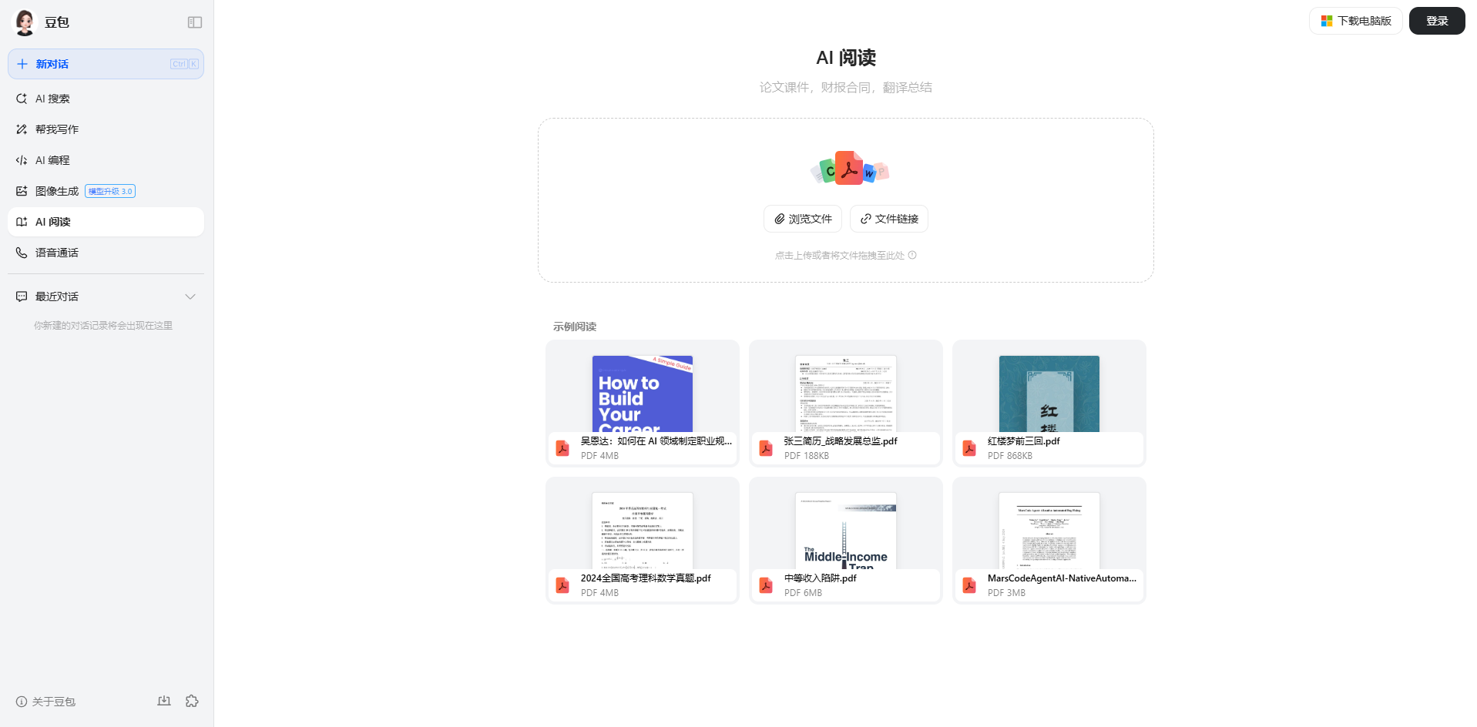Click the Doubao avatar logo
Screen dimensions: 1477x727
click(x=25, y=22)
